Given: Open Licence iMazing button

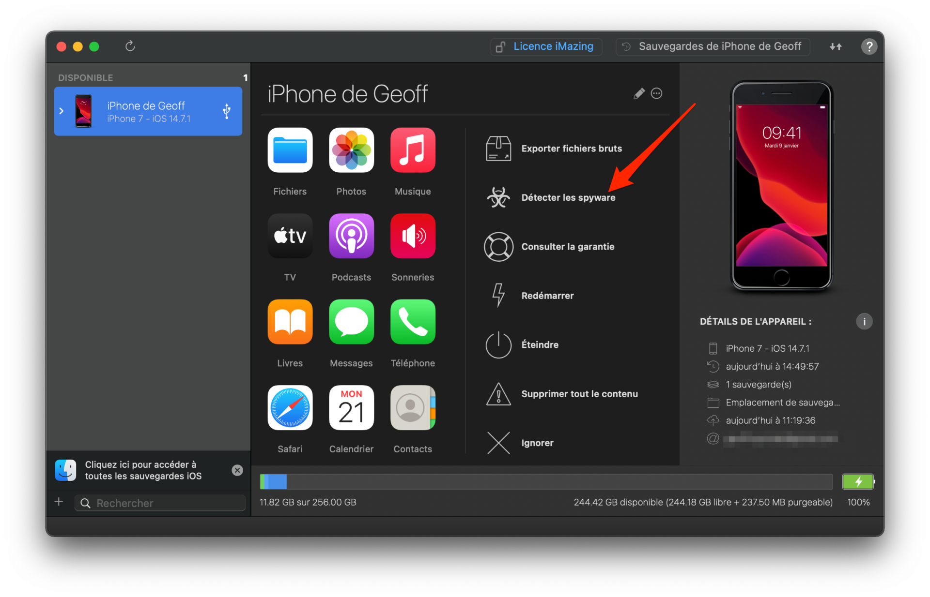Looking at the screenshot, I should [x=546, y=46].
